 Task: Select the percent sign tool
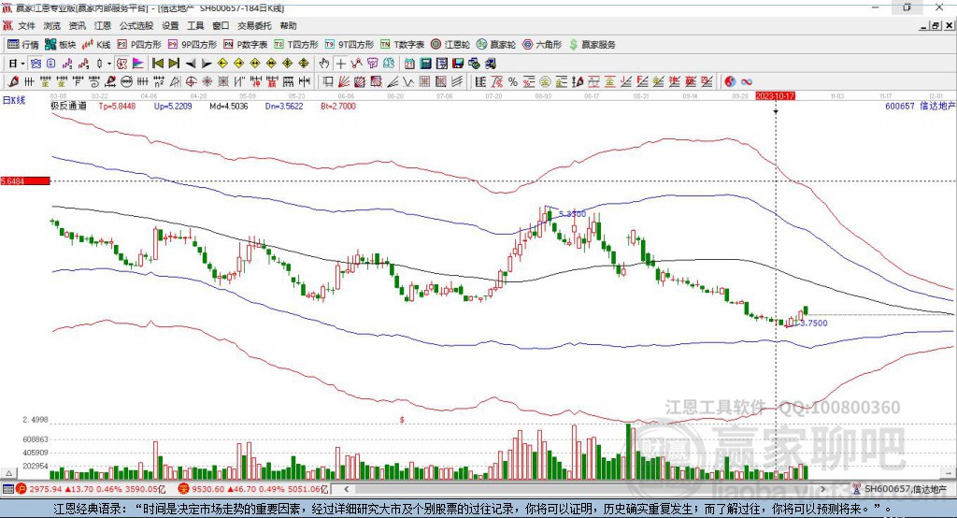click(x=513, y=82)
